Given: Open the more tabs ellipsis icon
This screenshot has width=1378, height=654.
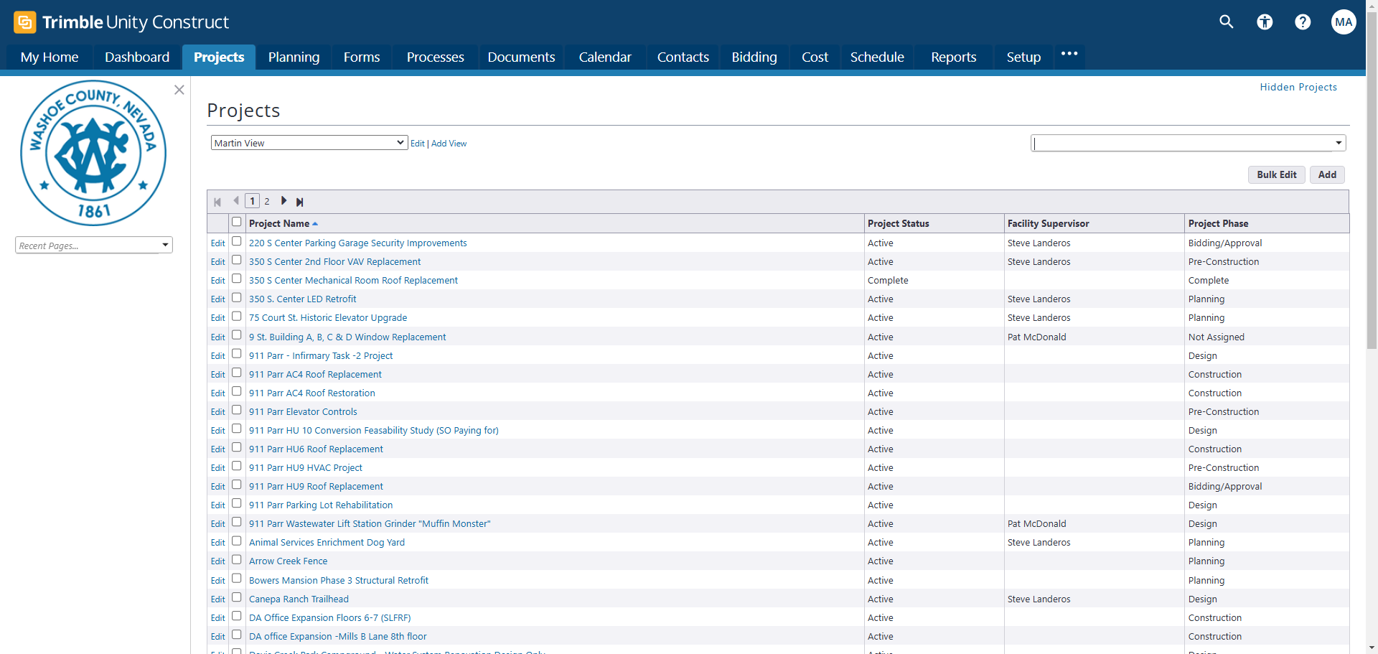Looking at the screenshot, I should click(1069, 54).
